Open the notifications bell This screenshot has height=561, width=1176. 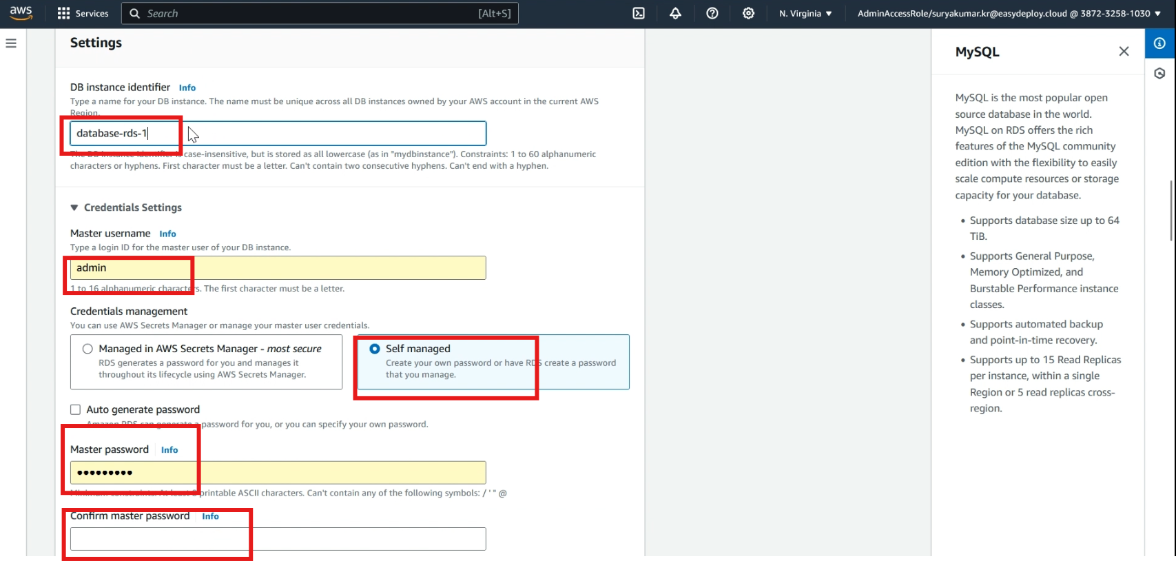click(675, 13)
